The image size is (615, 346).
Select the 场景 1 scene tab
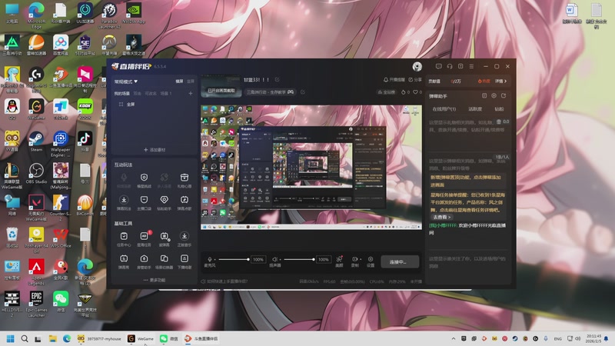pyautogui.click(x=166, y=93)
